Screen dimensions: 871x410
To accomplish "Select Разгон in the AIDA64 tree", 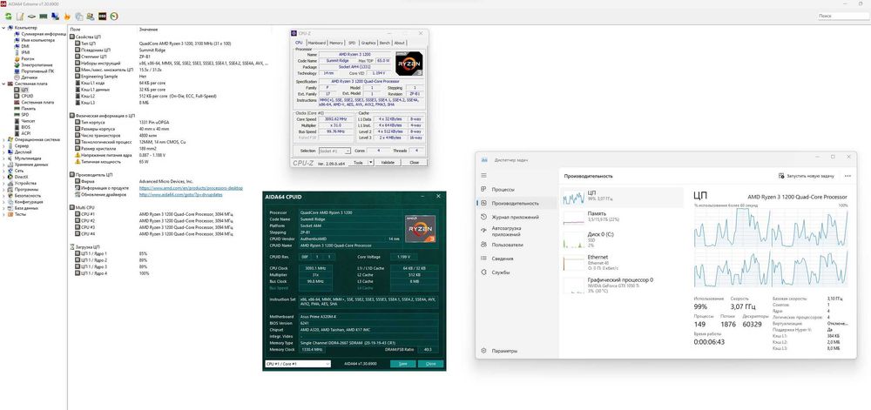I will 27,59.
